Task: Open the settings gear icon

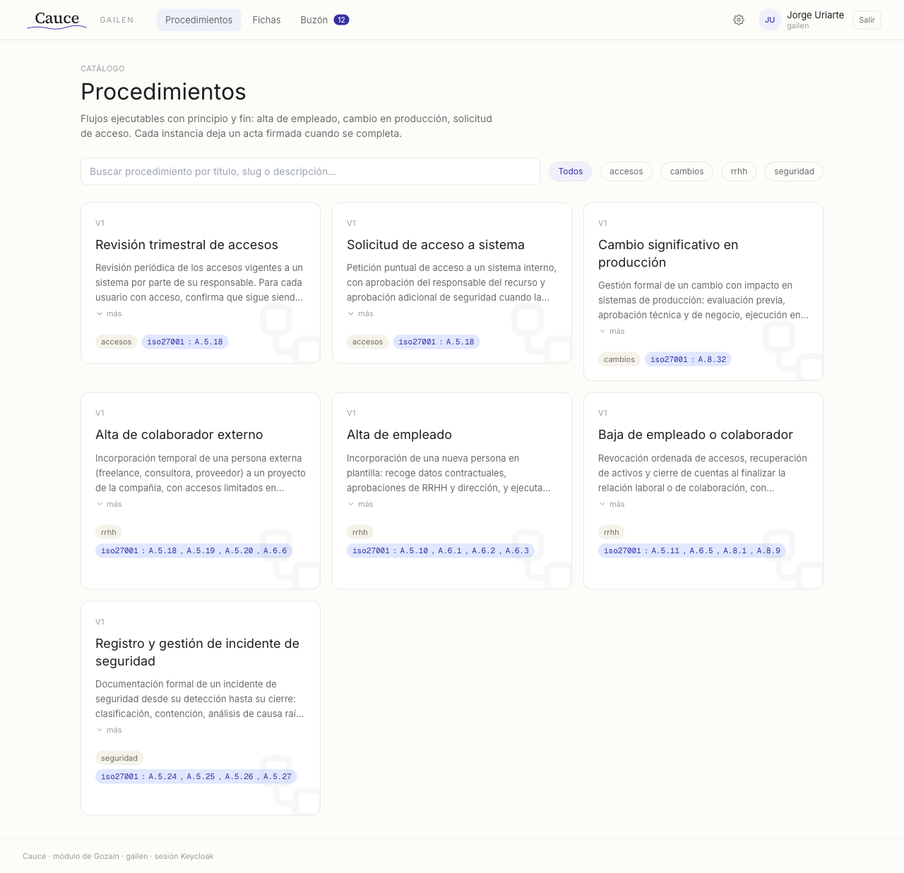Action: 739,20
